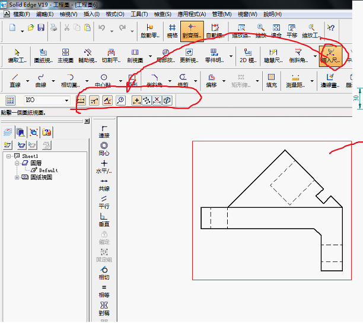
Task: Open the 插入(I) menu
Action: coord(92,14)
